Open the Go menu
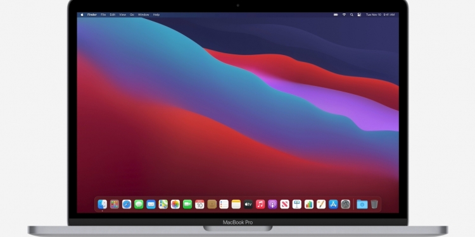 point(132,15)
